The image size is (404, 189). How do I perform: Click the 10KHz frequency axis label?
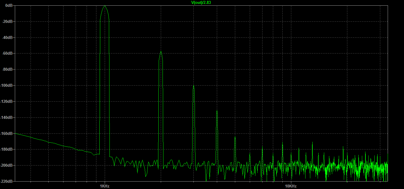pyautogui.click(x=291, y=186)
